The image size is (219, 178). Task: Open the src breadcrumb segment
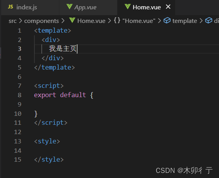pos(12,21)
